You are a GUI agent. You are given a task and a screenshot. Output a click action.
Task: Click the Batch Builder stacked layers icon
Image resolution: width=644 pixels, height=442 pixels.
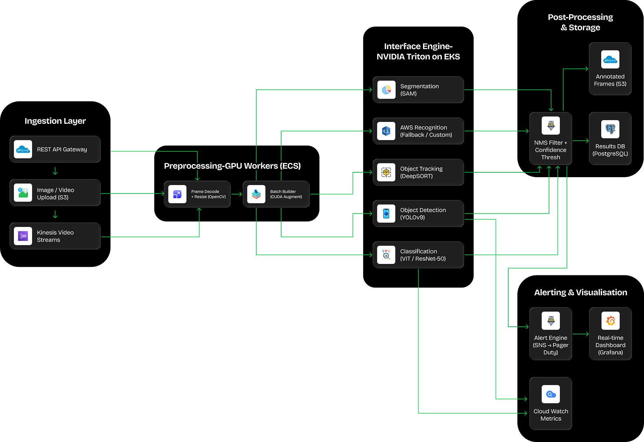point(256,194)
